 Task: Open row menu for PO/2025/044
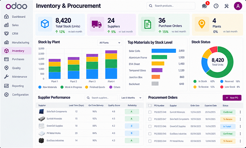(x=240, y=141)
